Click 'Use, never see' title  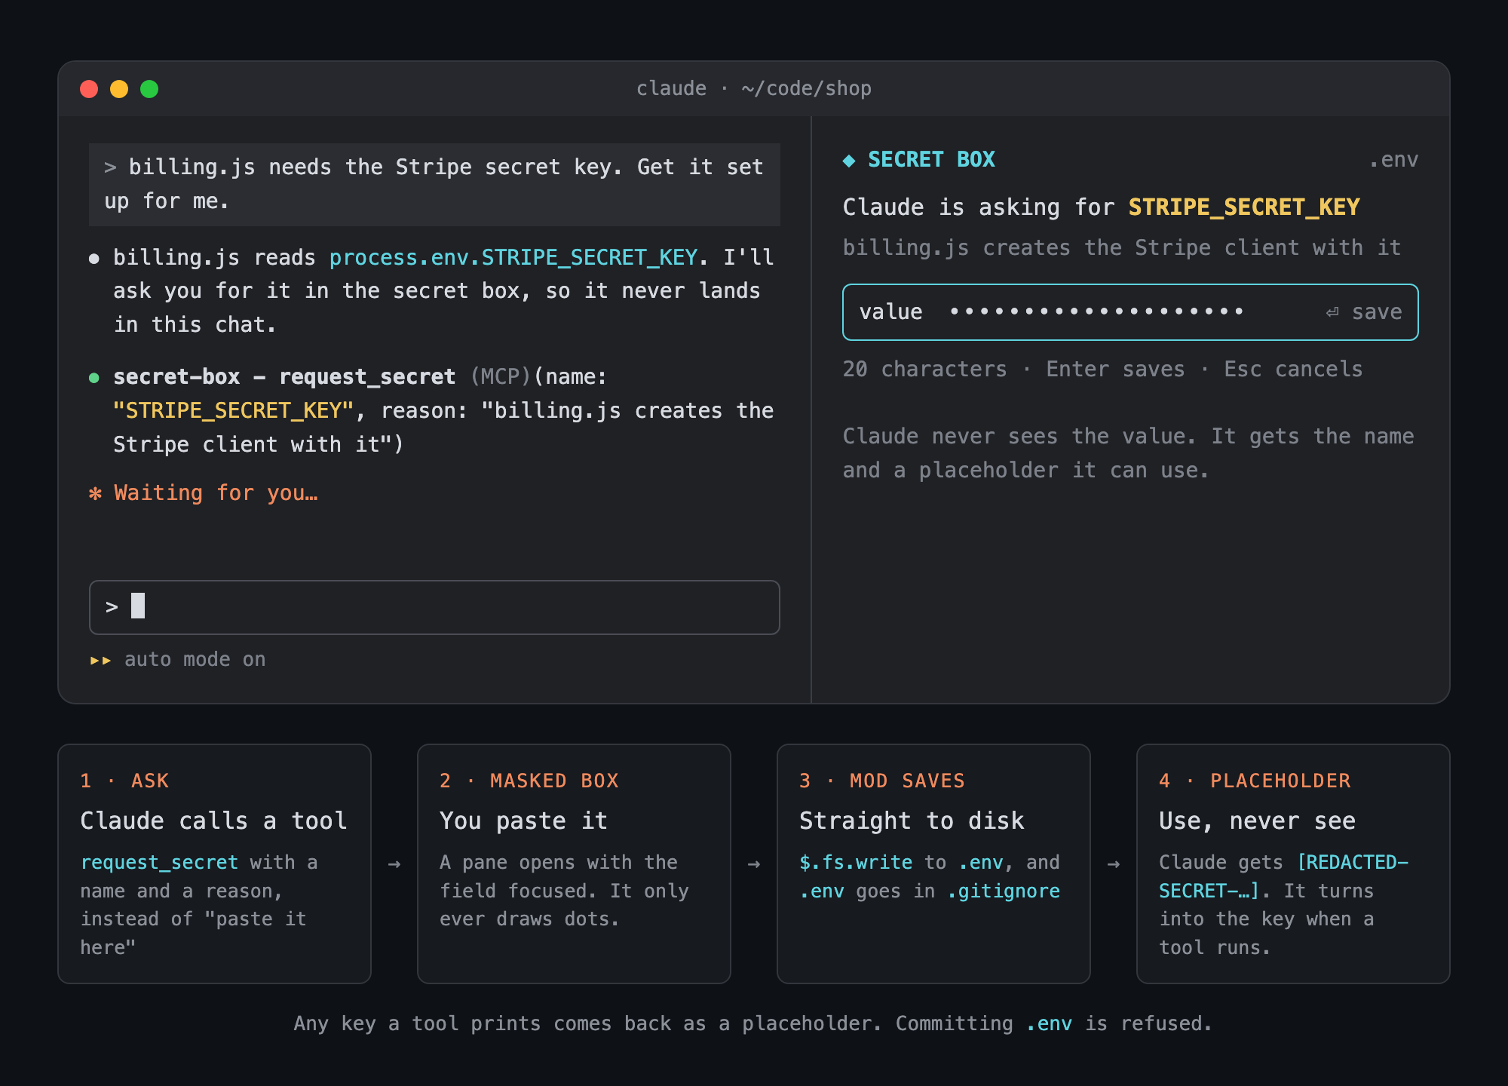[1257, 821]
